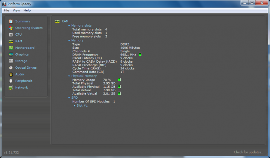Toggle the Available Virtual green tray indicator
Screen dimensions: 270x158
(119, 93)
